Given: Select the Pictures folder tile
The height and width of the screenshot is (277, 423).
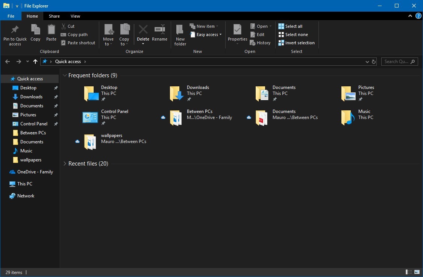Looking at the screenshot, I should click(x=358, y=93).
